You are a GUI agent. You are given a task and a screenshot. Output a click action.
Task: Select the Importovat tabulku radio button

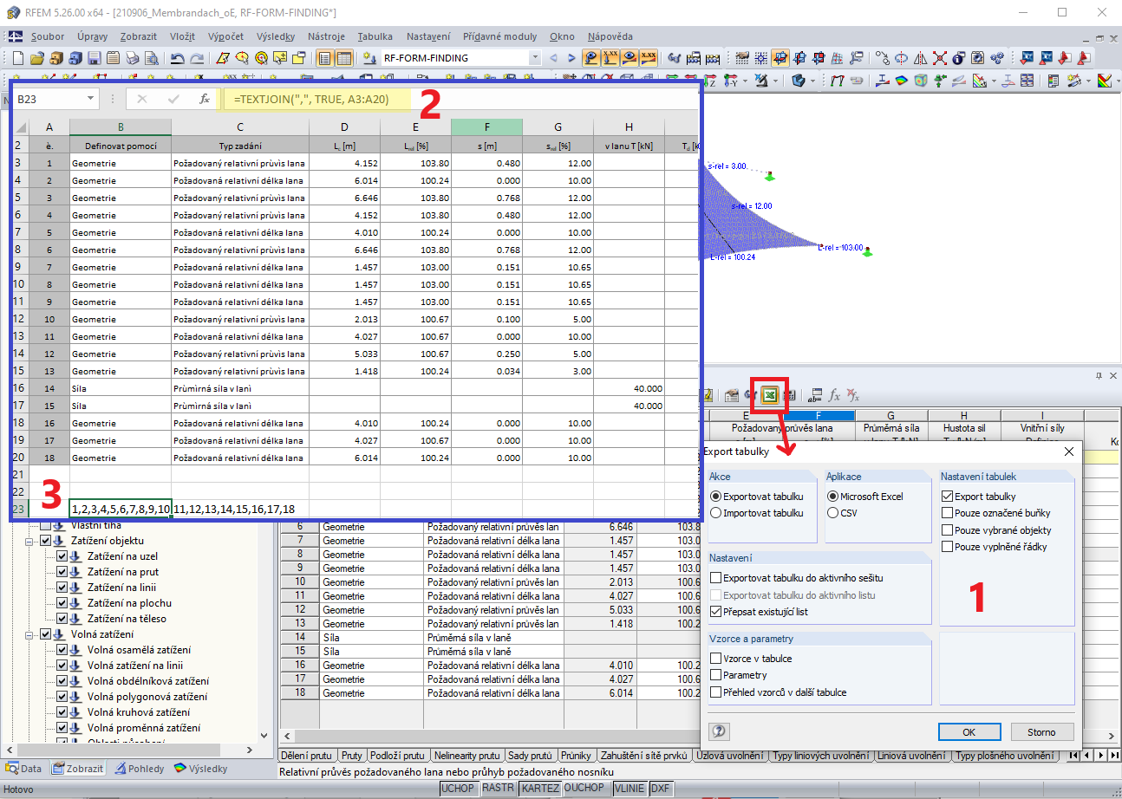click(716, 513)
